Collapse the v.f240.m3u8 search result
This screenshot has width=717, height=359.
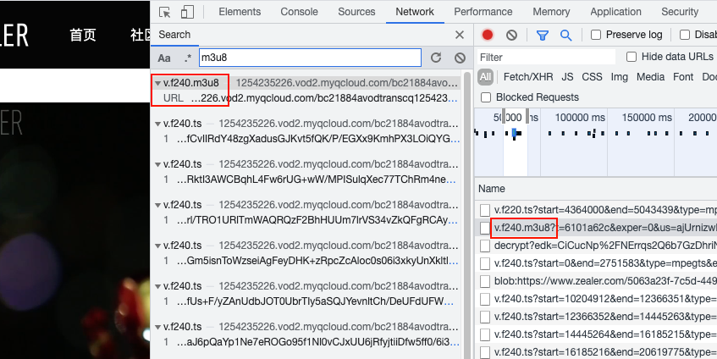(158, 83)
